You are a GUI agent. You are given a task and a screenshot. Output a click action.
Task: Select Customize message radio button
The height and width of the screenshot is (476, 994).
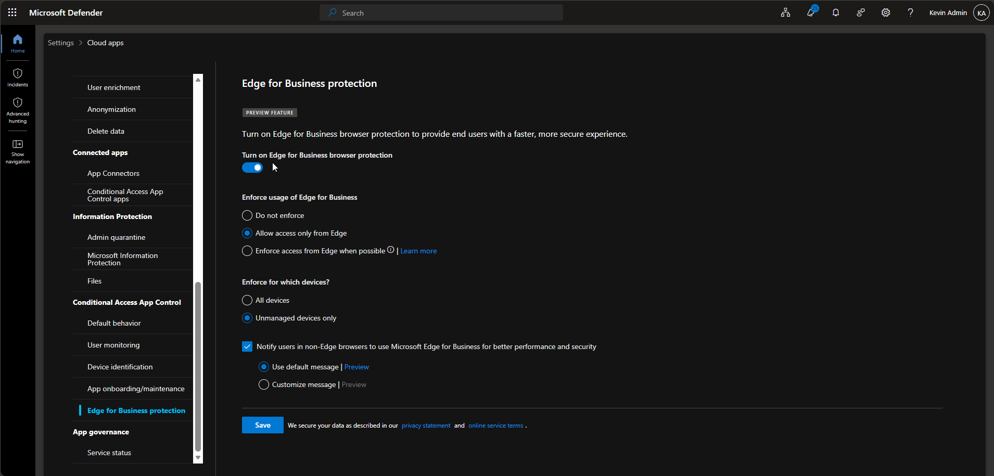pos(264,384)
